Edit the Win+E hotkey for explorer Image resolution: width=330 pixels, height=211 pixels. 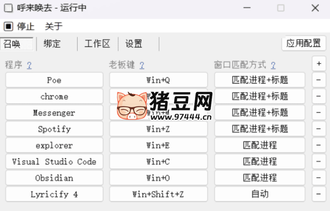[158, 145]
